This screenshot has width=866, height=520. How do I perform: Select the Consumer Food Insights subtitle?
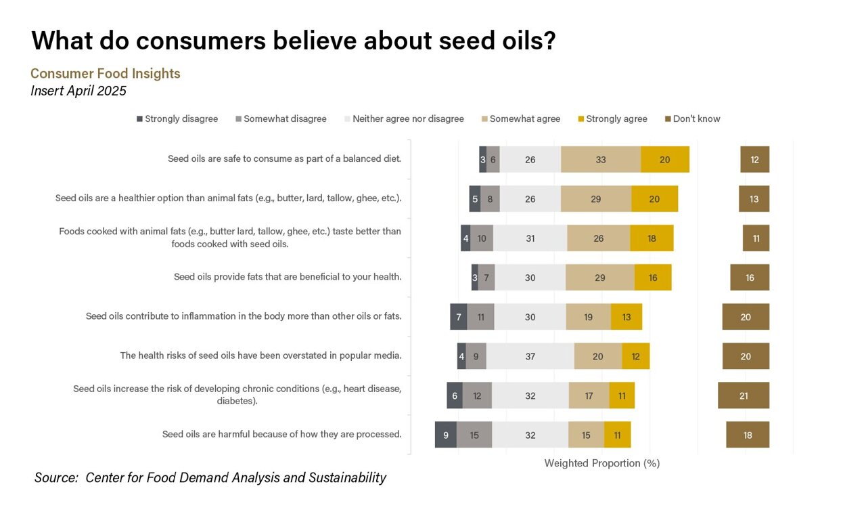click(106, 73)
